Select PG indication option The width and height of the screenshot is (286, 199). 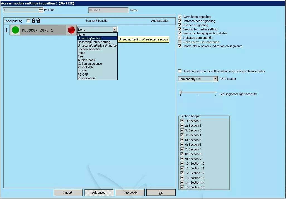97,78
